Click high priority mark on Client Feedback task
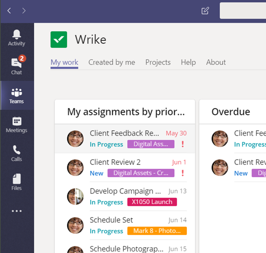The width and height of the screenshot is (266, 253). 183,144
